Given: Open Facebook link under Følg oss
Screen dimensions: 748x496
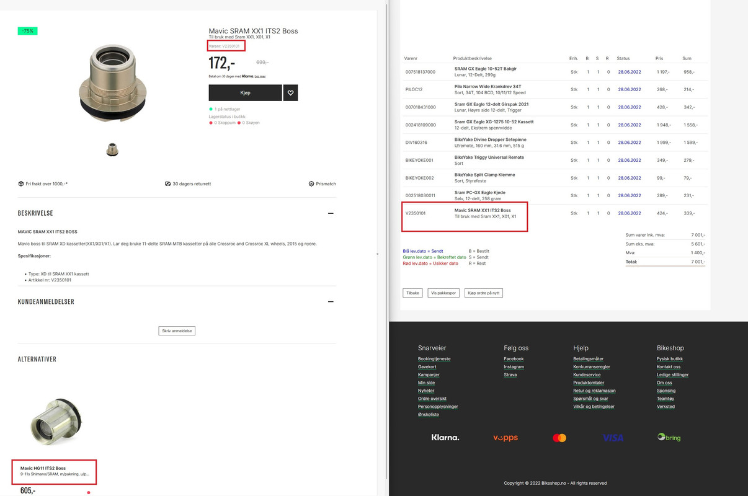Looking at the screenshot, I should 514,359.
